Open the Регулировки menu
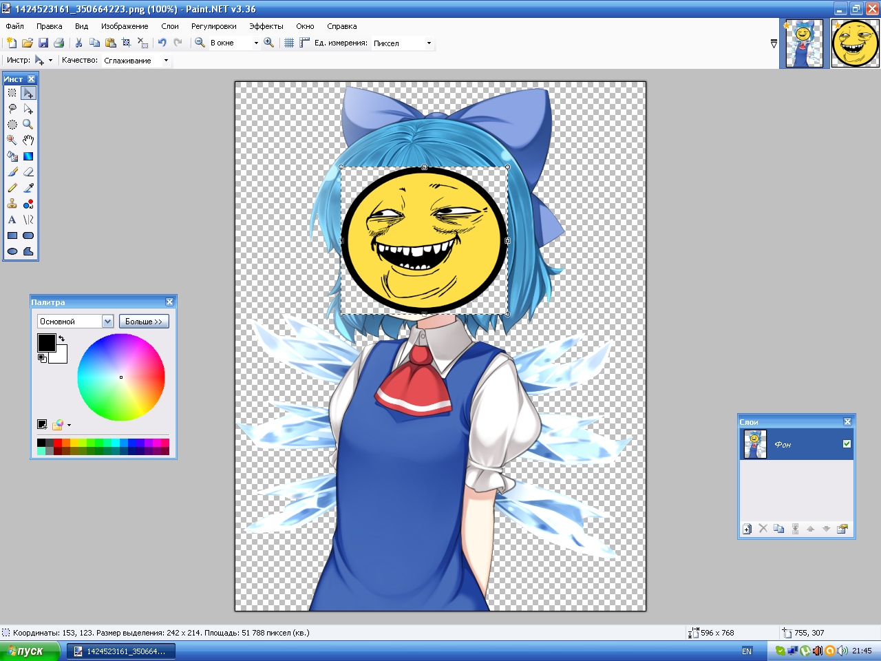Image resolution: width=881 pixels, height=661 pixels. click(213, 26)
